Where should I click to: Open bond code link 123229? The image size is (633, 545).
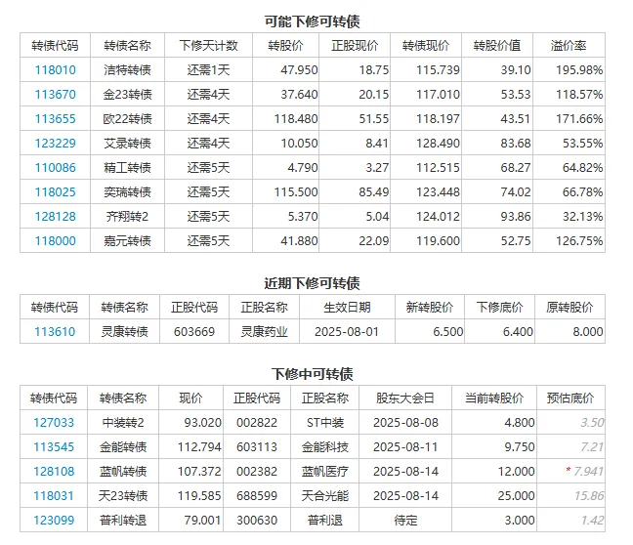coord(56,144)
